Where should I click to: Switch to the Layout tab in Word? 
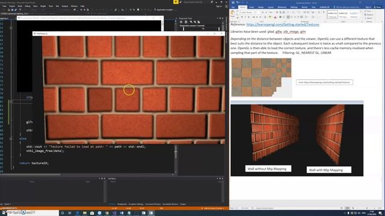(x=271, y=7)
